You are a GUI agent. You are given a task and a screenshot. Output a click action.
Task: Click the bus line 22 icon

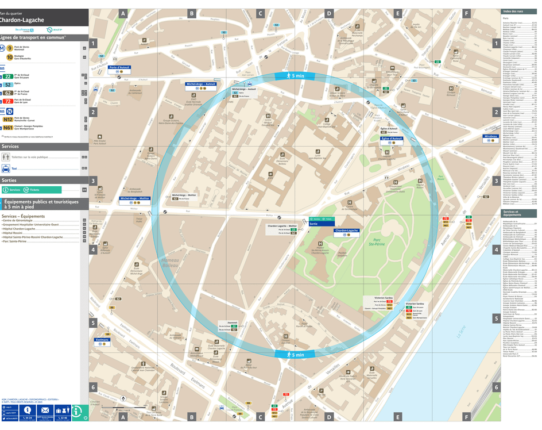(x=7, y=76)
